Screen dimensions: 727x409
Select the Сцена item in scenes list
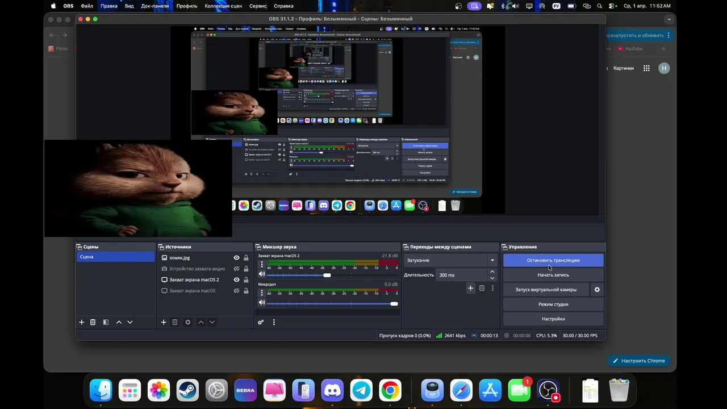[116, 257]
